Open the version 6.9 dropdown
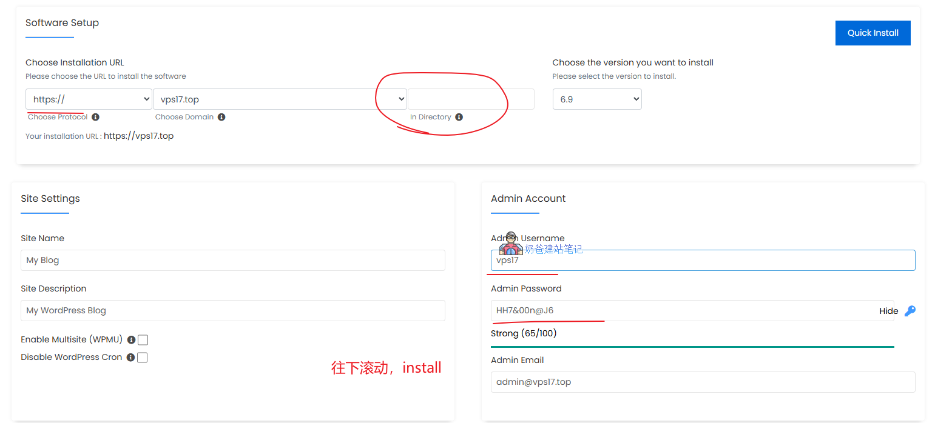Viewport: 935px width, 423px height. click(597, 99)
